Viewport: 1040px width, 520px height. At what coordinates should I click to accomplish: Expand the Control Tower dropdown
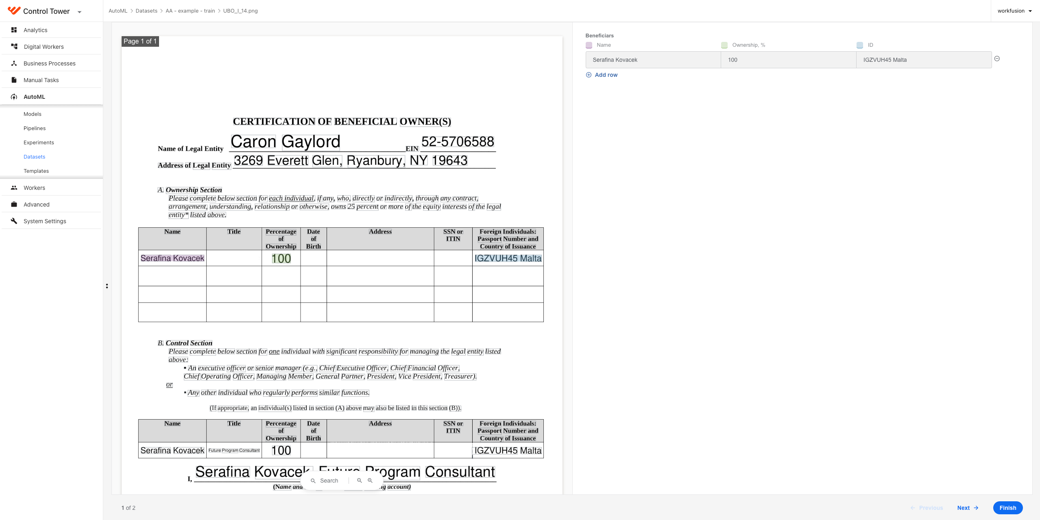coord(79,12)
